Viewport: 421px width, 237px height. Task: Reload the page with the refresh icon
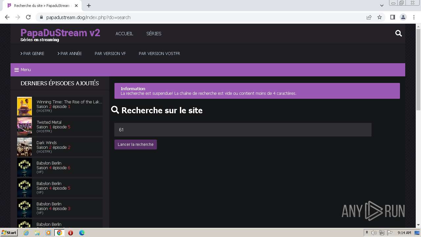[x=28, y=17]
